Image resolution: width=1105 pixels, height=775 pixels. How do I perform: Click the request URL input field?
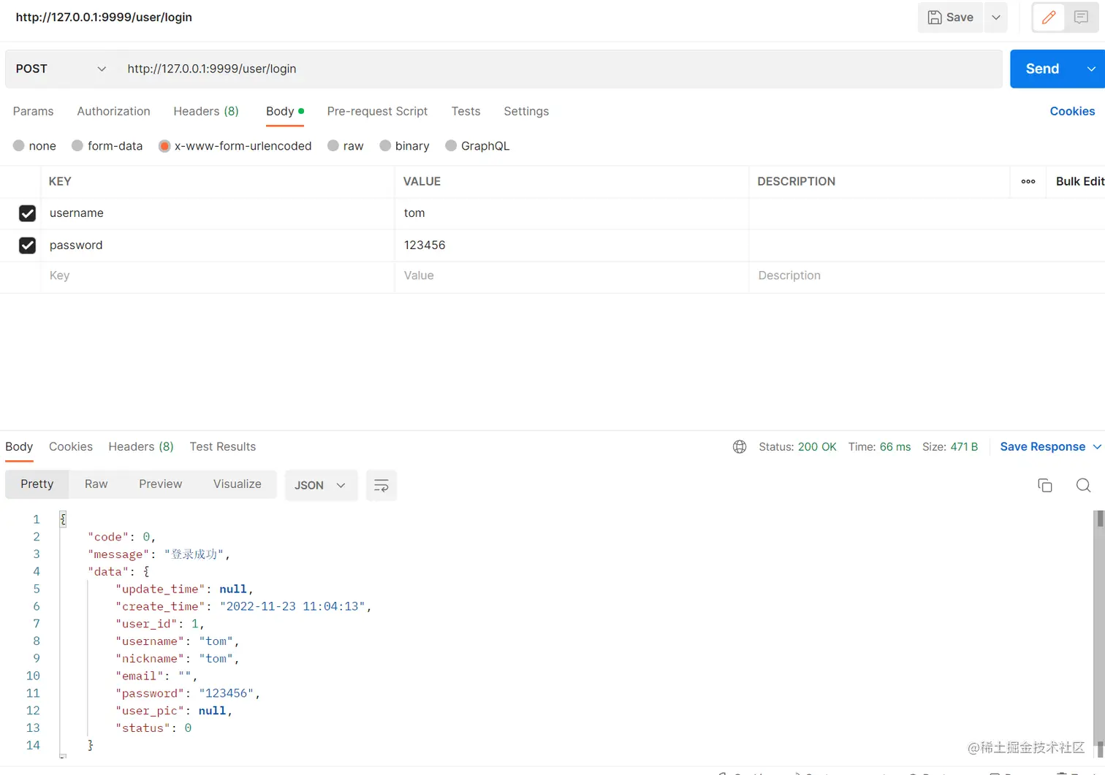tap(561, 69)
